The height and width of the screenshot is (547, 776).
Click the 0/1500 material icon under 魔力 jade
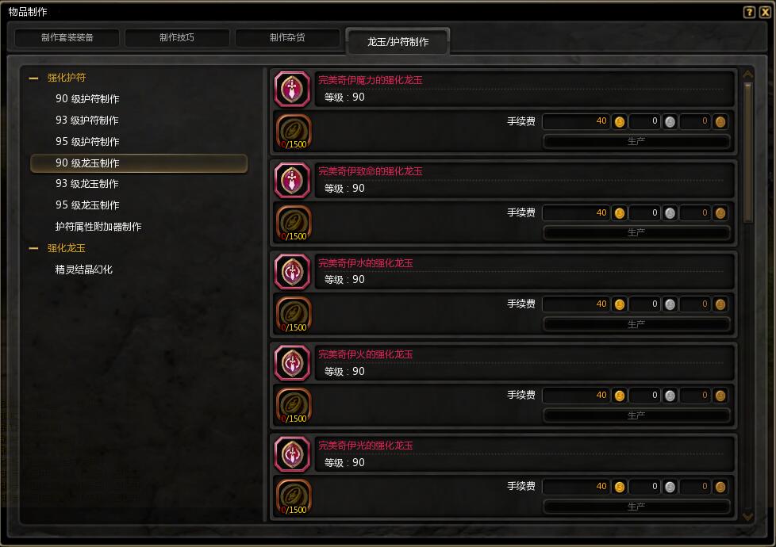click(294, 132)
